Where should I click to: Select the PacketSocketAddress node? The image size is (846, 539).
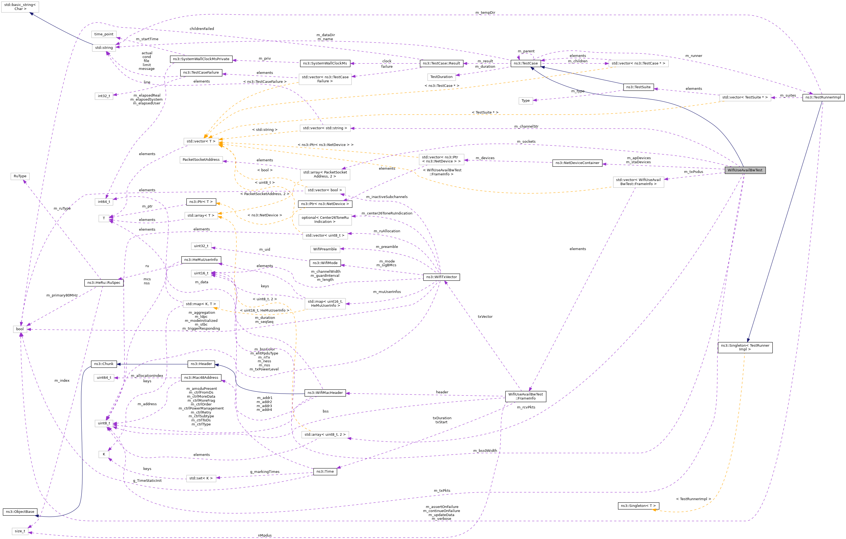coord(201,160)
